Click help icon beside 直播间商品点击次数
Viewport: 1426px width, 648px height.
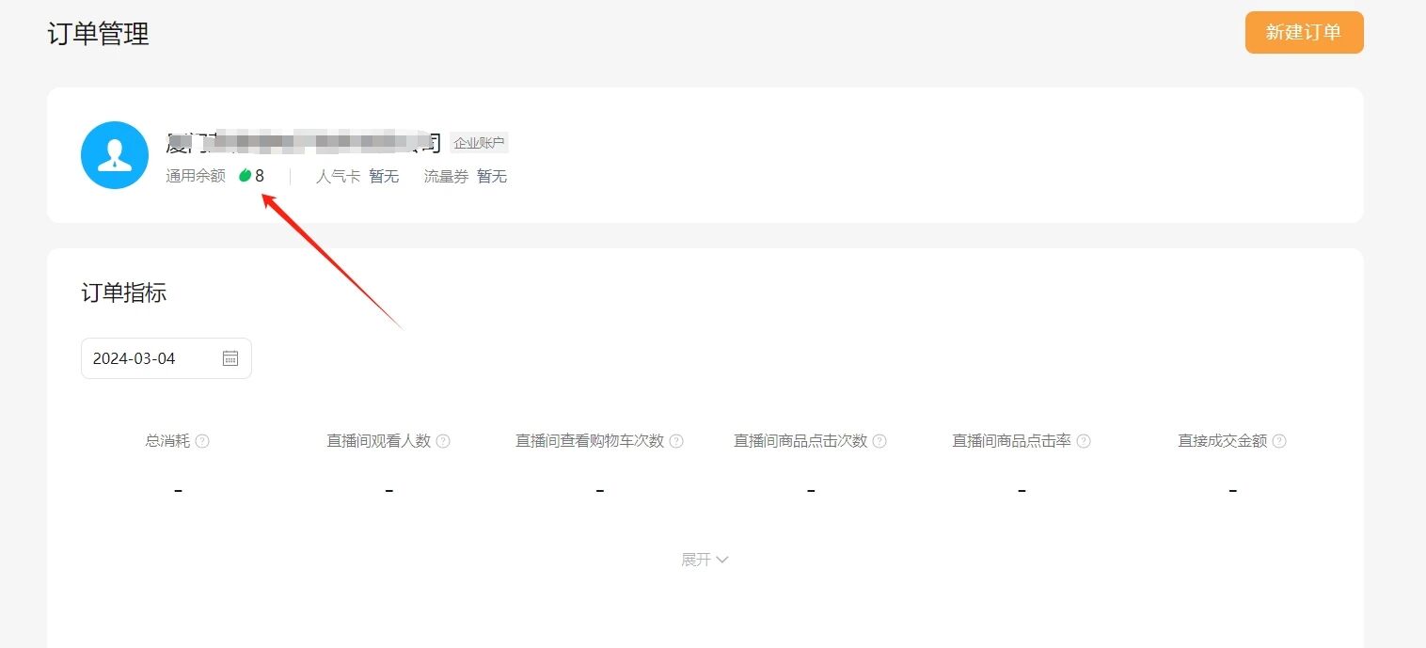879,441
